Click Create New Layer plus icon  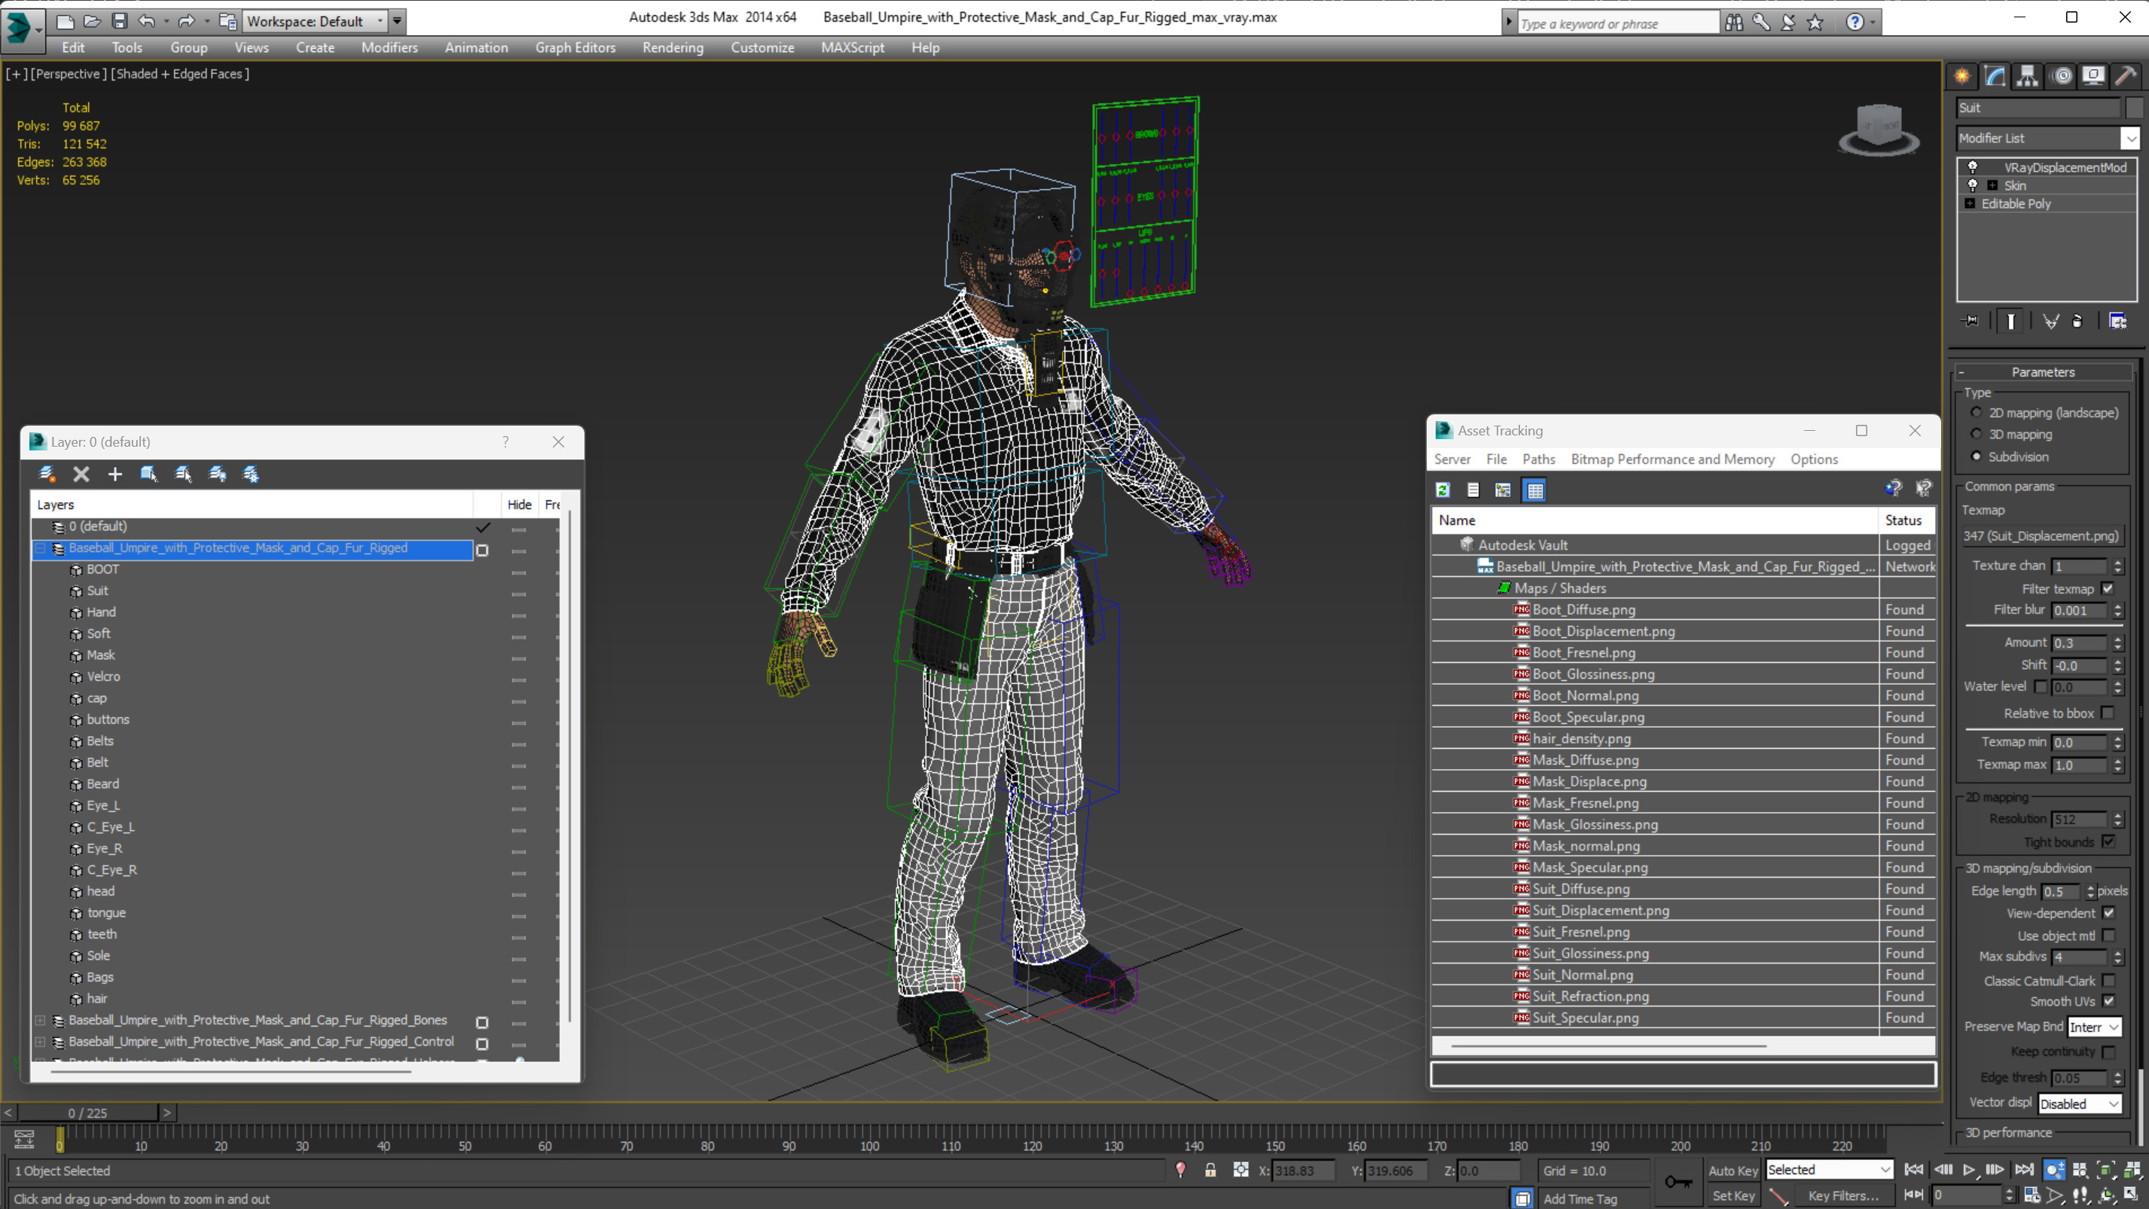click(115, 474)
